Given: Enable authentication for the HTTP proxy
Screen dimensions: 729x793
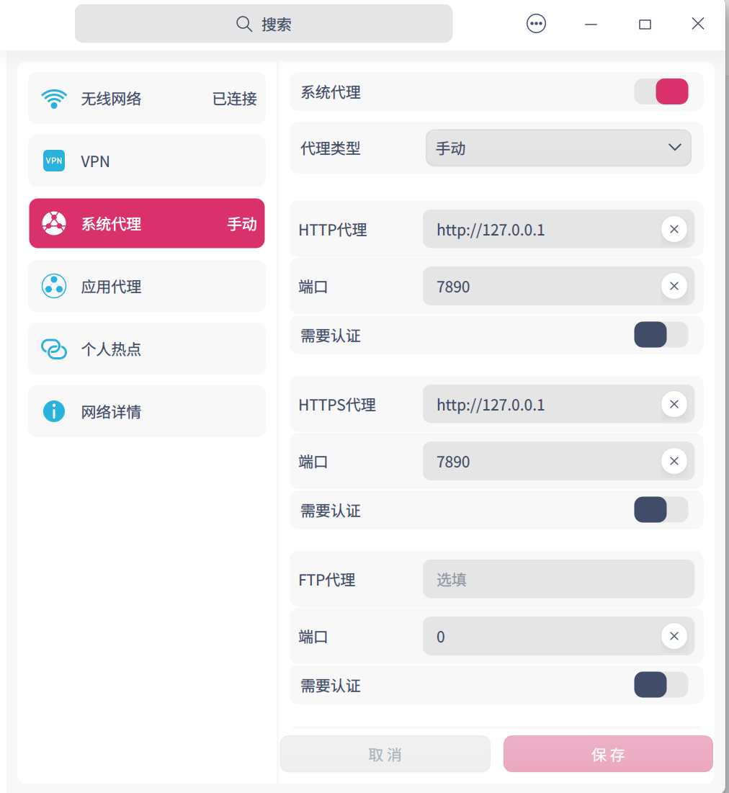Looking at the screenshot, I should [x=661, y=335].
